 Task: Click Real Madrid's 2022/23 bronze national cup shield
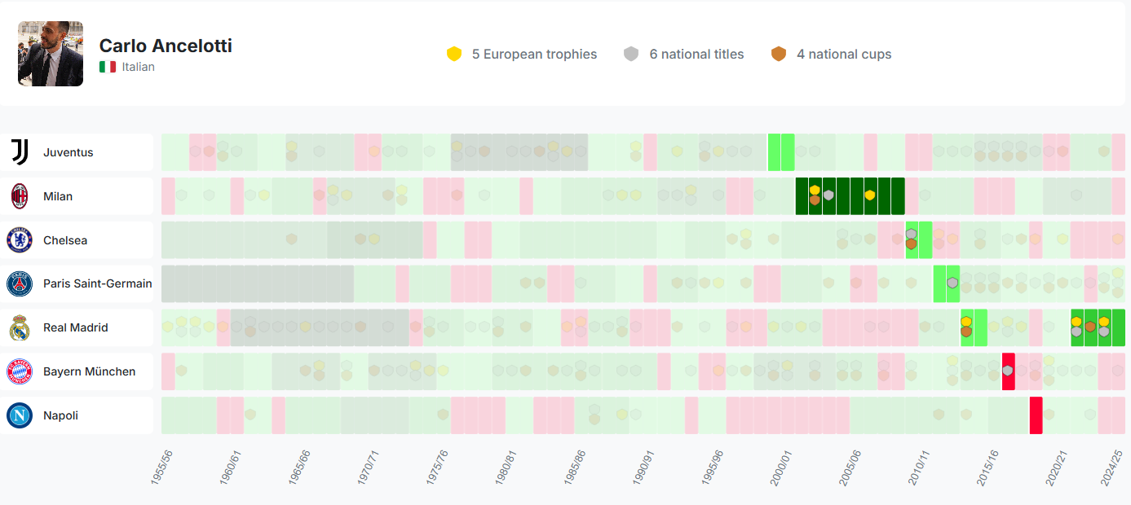click(x=1090, y=327)
